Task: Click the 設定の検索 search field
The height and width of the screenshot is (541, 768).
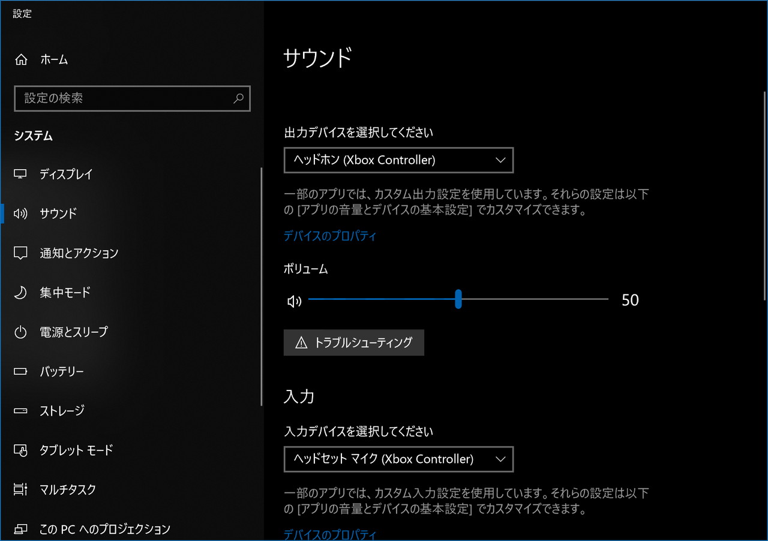Action: 132,98
